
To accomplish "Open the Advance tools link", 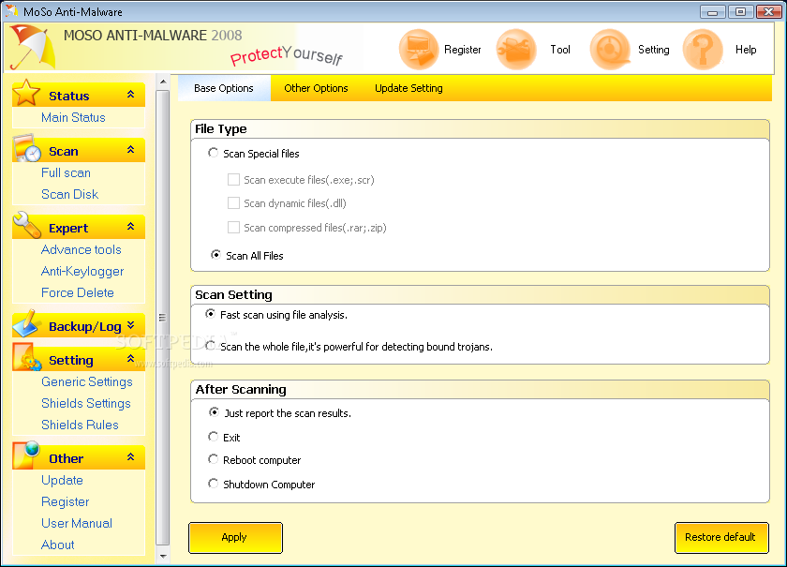I will 82,249.
